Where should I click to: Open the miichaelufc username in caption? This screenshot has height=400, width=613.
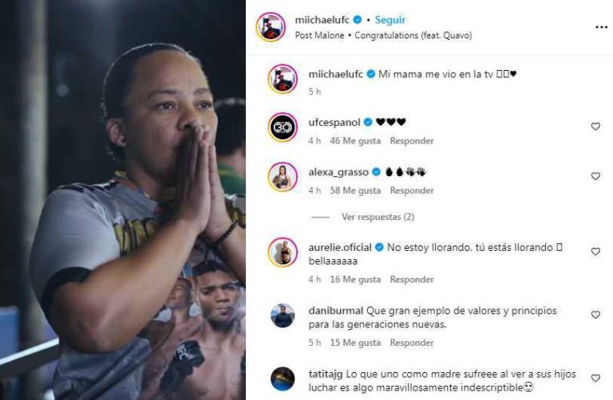pos(335,74)
